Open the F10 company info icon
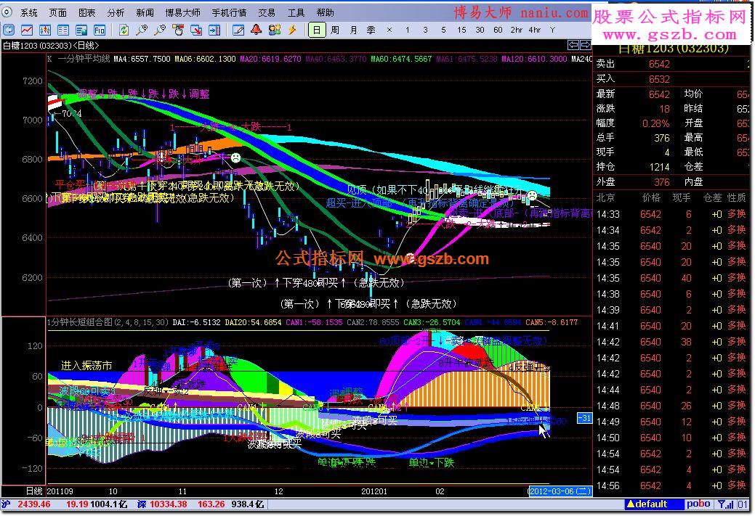The height and width of the screenshot is (516, 755). pyautogui.click(x=100, y=30)
